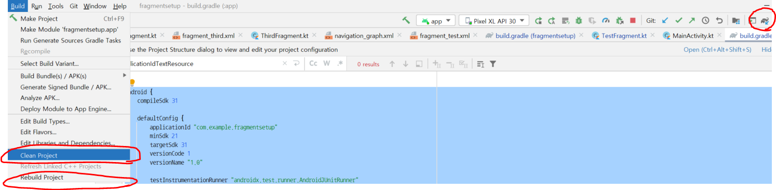This screenshot has width=776, height=190.
Task: Start debugging with the green bug icon
Action: pyautogui.click(x=579, y=21)
